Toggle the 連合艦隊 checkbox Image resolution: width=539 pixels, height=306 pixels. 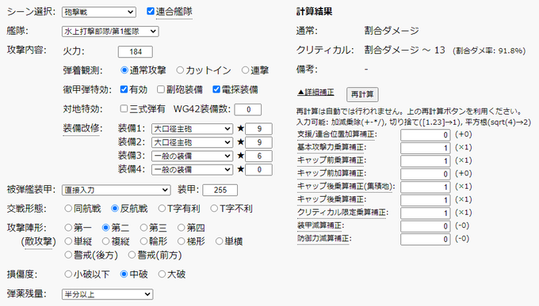tap(151, 11)
